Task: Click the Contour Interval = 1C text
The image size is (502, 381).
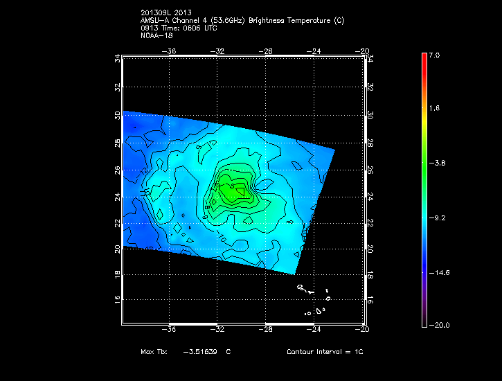Action: 325,352
